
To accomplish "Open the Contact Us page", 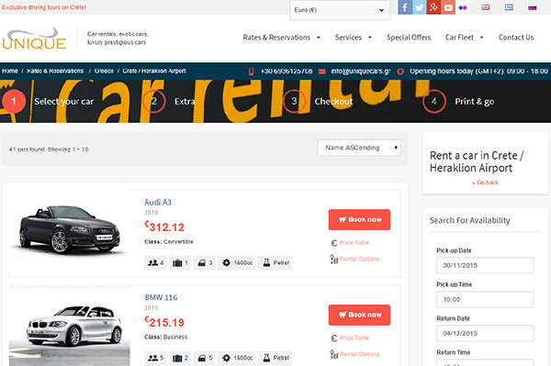I will [516, 38].
